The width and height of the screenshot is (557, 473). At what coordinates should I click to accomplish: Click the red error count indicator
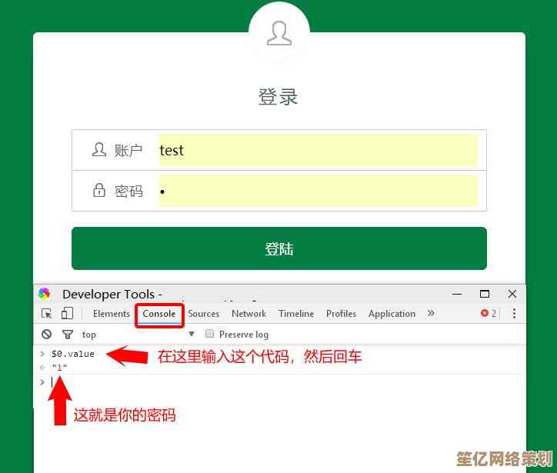(489, 314)
